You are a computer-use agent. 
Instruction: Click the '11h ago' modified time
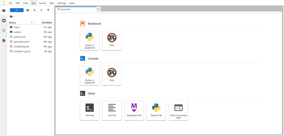click(x=47, y=27)
